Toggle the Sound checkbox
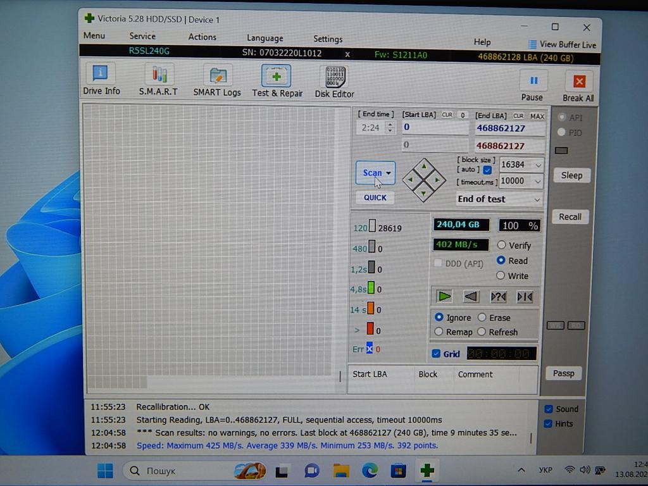The height and width of the screenshot is (486, 648). pos(549,409)
